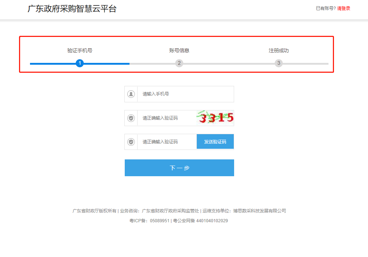Click the user icon in the phone number field
Screen dimensions: 368x257
[x=131, y=94]
